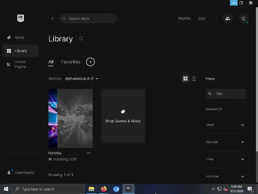Open Fortnite's three-dot options menu
Image resolution: width=258 pixels, height=194 pixels.
[x=88, y=153]
